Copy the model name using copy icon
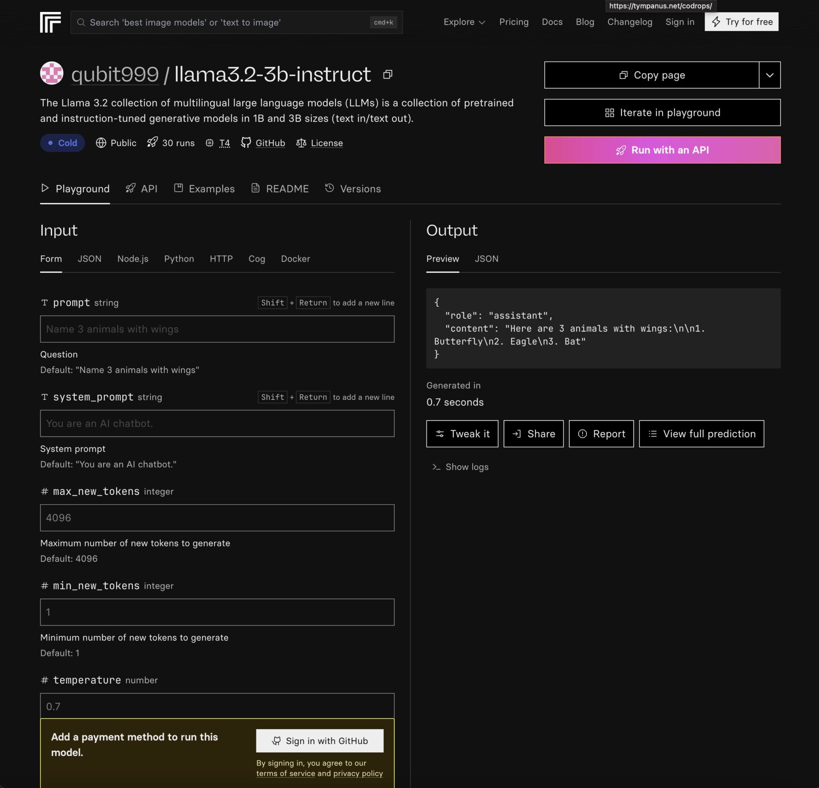The width and height of the screenshot is (819, 788). pyautogui.click(x=387, y=75)
